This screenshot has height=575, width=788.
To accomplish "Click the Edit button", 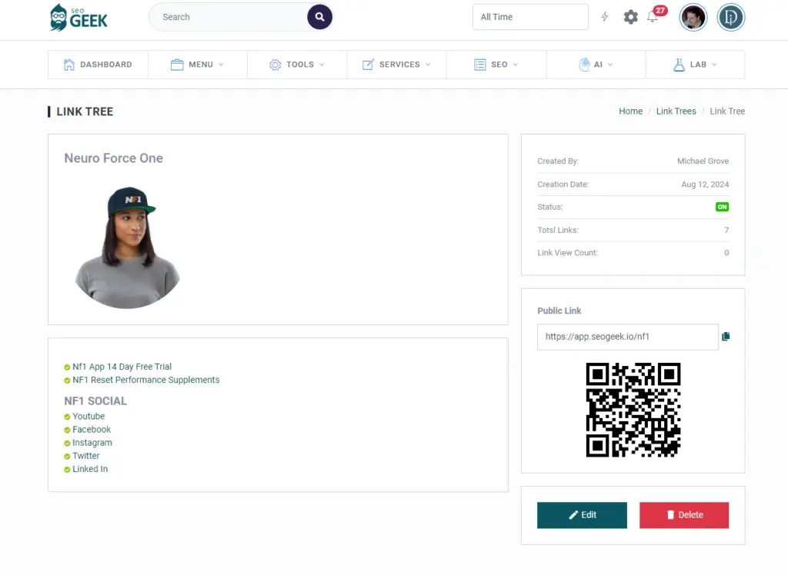I will coord(582,515).
